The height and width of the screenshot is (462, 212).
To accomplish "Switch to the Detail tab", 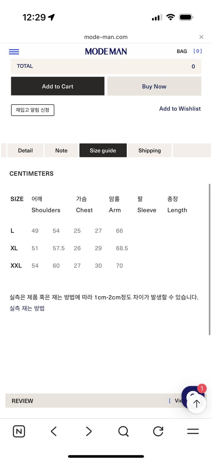I will 25,150.
